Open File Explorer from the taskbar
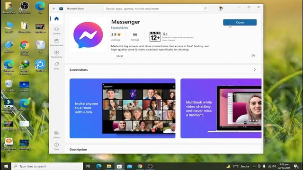303x170 pixels. point(109,166)
